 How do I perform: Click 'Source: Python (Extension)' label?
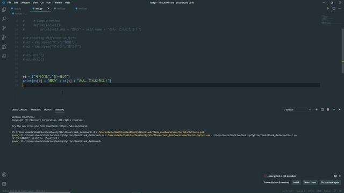pos(276,182)
